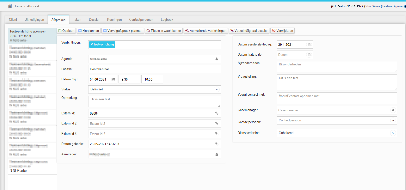Screen dimensions: 406x190
Task: Click the Home icon in breadcrumb
Action: pyautogui.click(x=10, y=6)
